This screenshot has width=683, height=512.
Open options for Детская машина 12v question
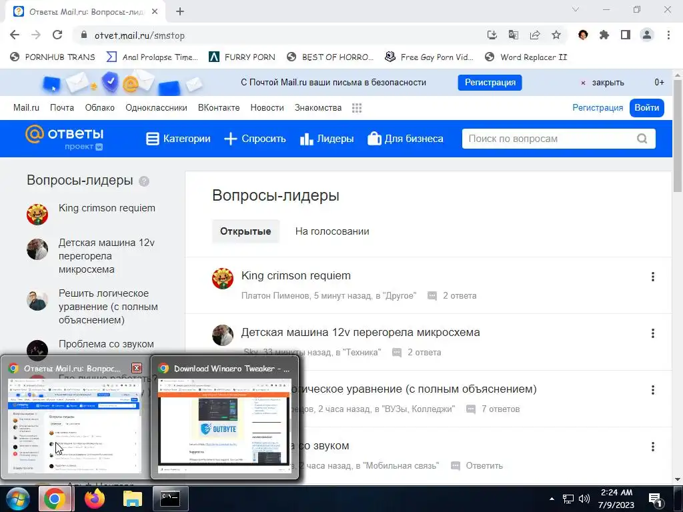point(652,333)
